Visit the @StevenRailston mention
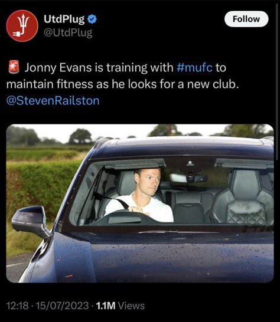The height and width of the screenshot is (322, 280). pyautogui.click(x=53, y=101)
